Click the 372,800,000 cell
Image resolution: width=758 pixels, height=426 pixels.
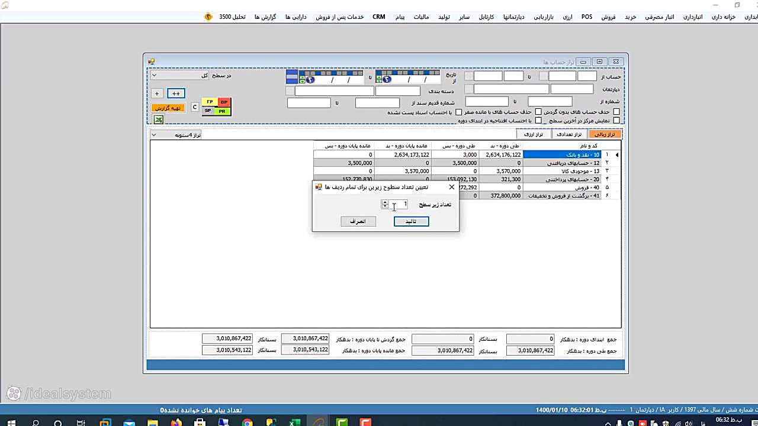click(501, 196)
